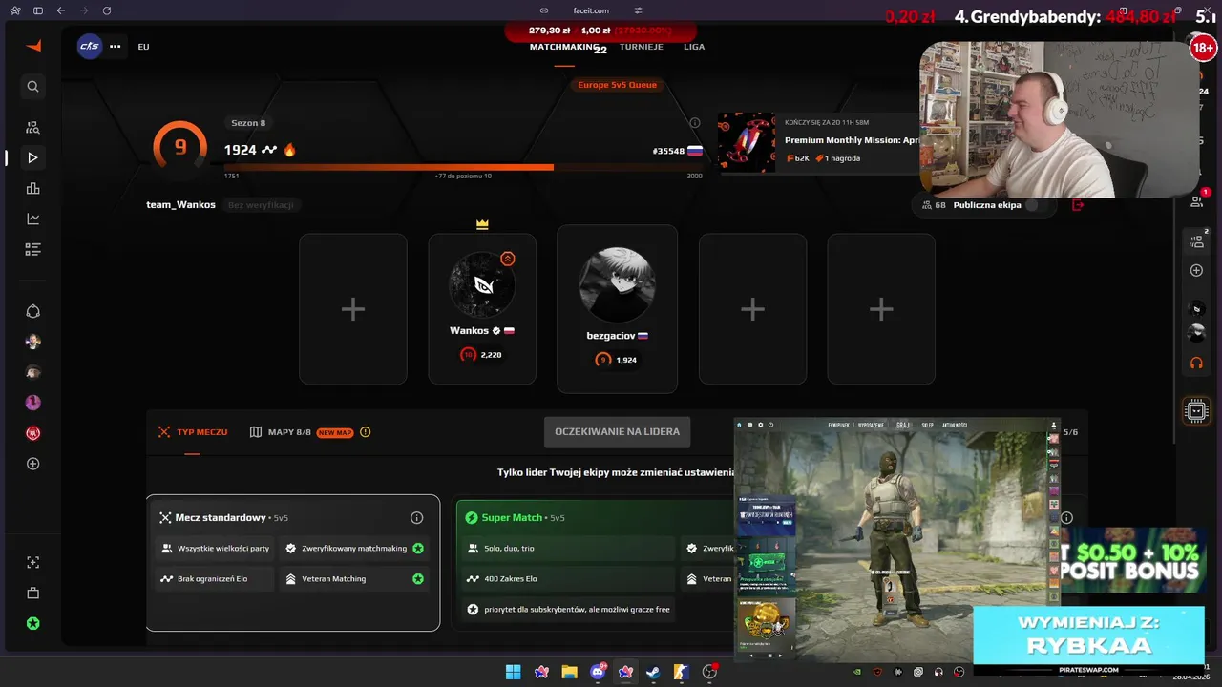Open the feed list sidebar icon
Viewport: 1222px width, 687px height.
point(32,249)
